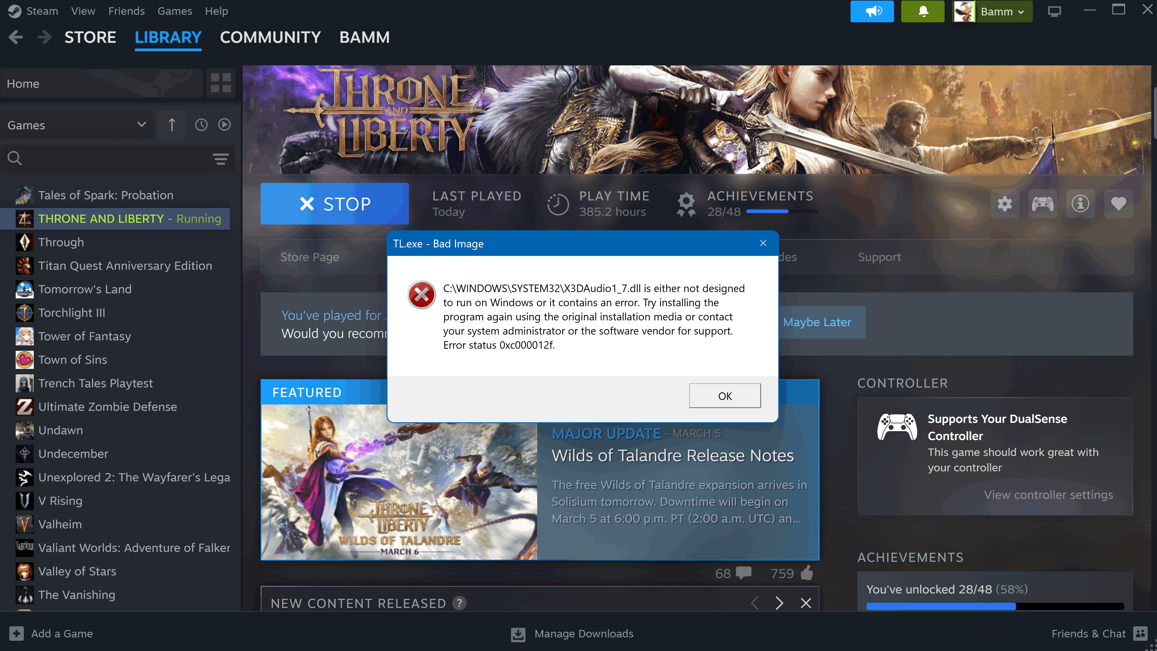1157x651 pixels.
Task: Switch to Big Picture mode monitor icon
Action: [x=1054, y=11]
